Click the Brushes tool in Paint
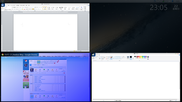The width and height of the screenshot is (182, 102). point(111,58)
